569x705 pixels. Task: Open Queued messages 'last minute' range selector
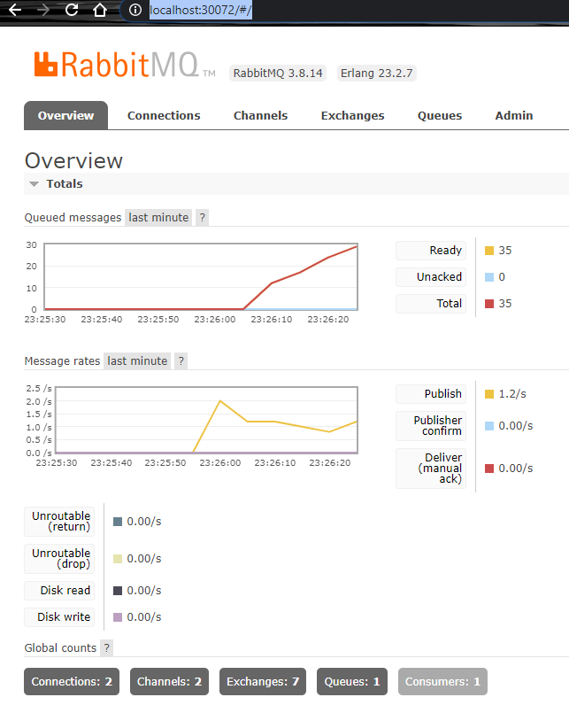point(158,218)
